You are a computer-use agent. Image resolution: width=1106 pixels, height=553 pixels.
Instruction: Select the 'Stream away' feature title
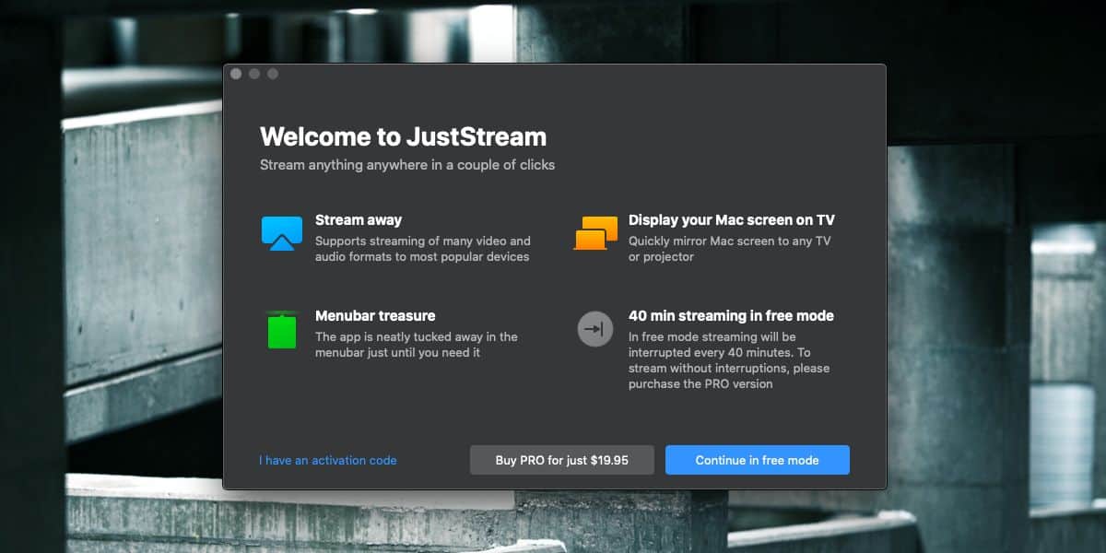tap(359, 219)
